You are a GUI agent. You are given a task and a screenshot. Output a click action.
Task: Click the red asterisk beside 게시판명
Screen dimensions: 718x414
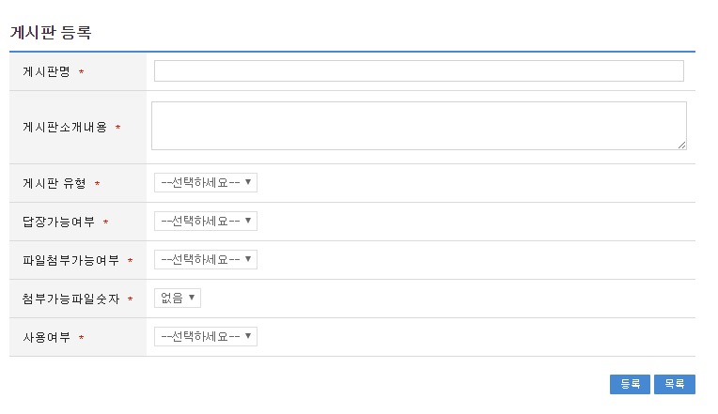click(82, 73)
